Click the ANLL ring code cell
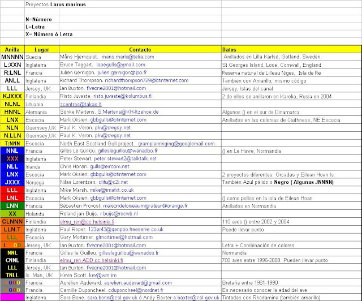This screenshot has height=301, width=362. pyautogui.click(x=12, y=80)
